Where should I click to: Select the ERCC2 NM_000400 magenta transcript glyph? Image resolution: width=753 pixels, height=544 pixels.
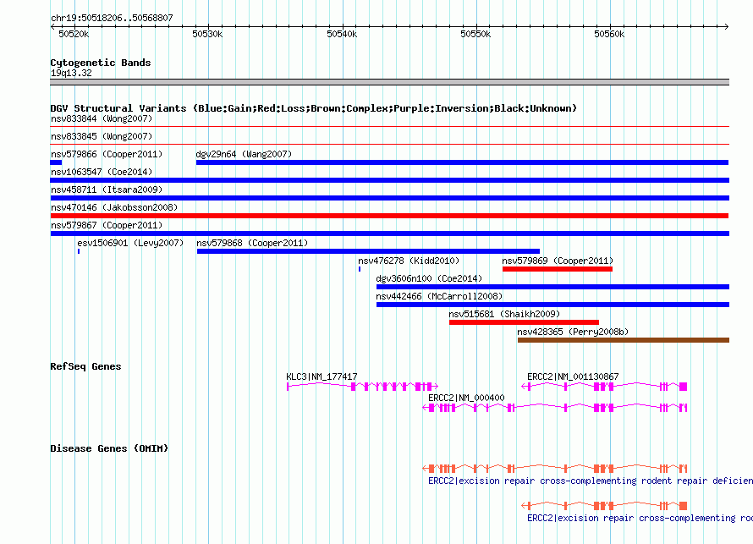tap(555, 408)
